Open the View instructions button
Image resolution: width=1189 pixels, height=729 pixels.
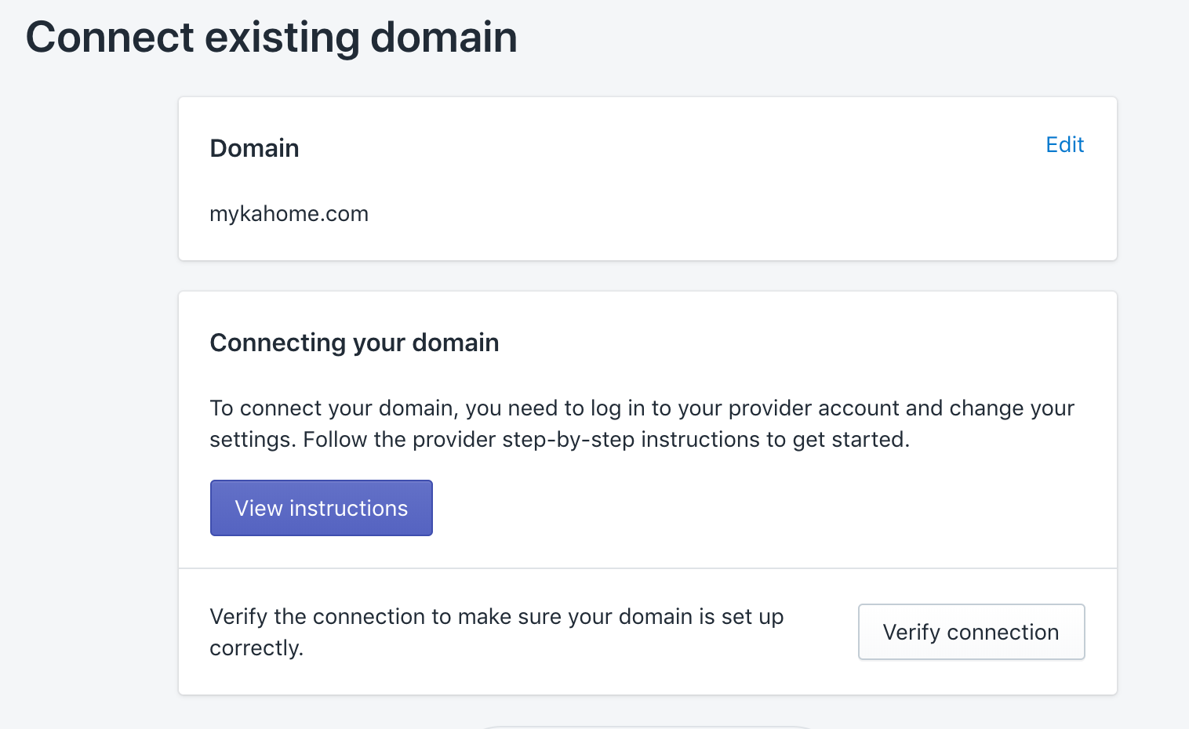coord(322,508)
